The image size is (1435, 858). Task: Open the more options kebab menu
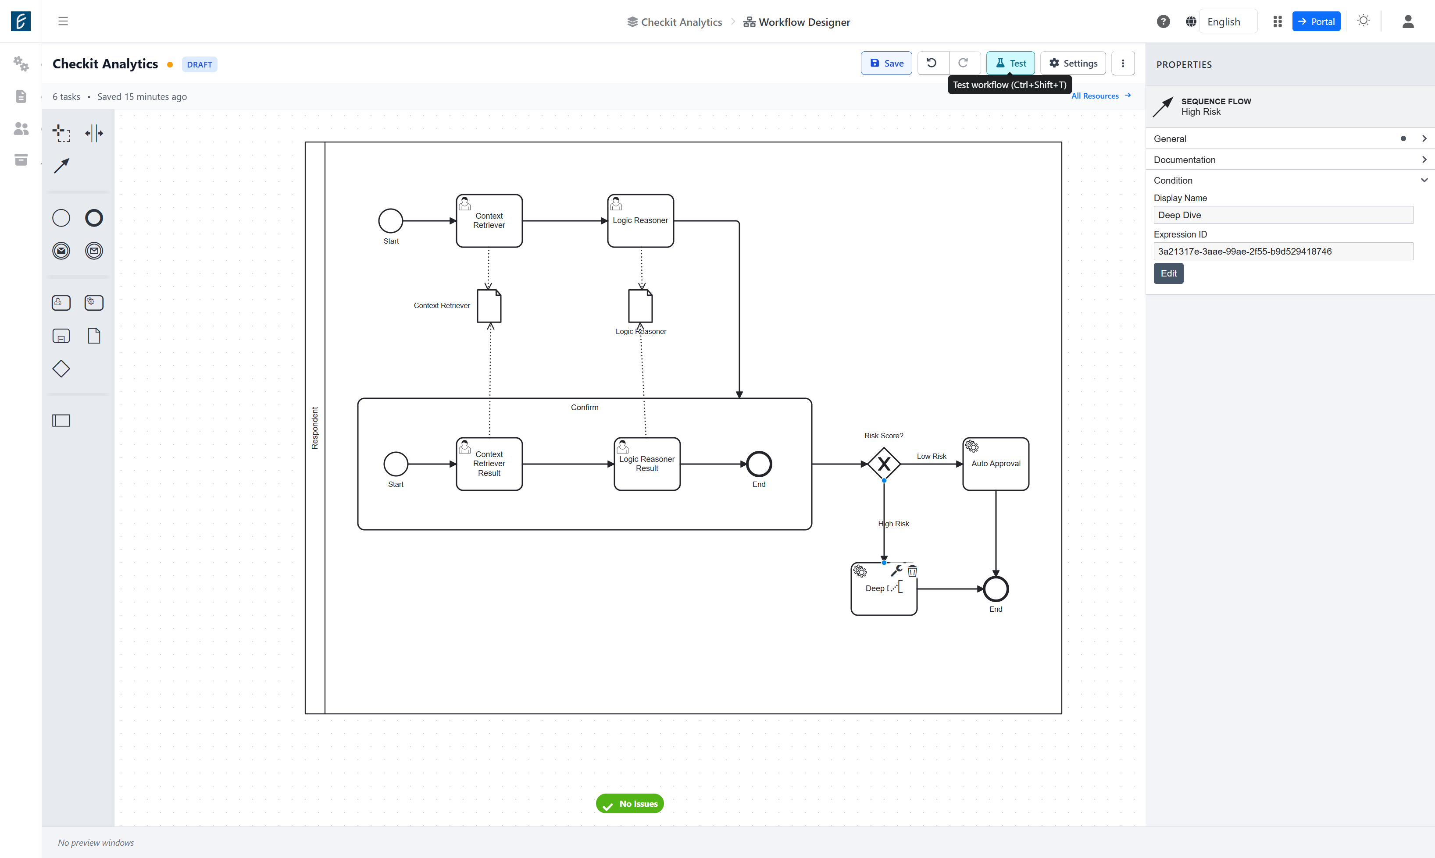coord(1123,63)
